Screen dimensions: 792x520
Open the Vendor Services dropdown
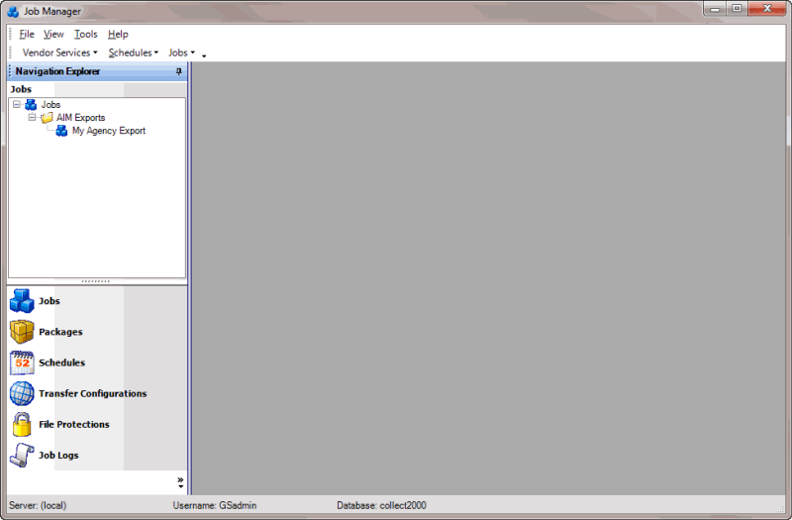(x=59, y=52)
